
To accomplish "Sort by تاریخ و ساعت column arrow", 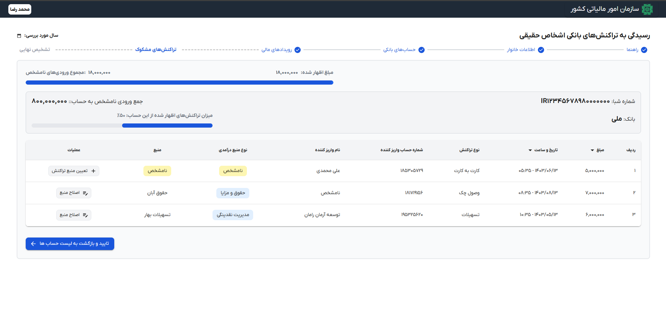I will pos(530,150).
